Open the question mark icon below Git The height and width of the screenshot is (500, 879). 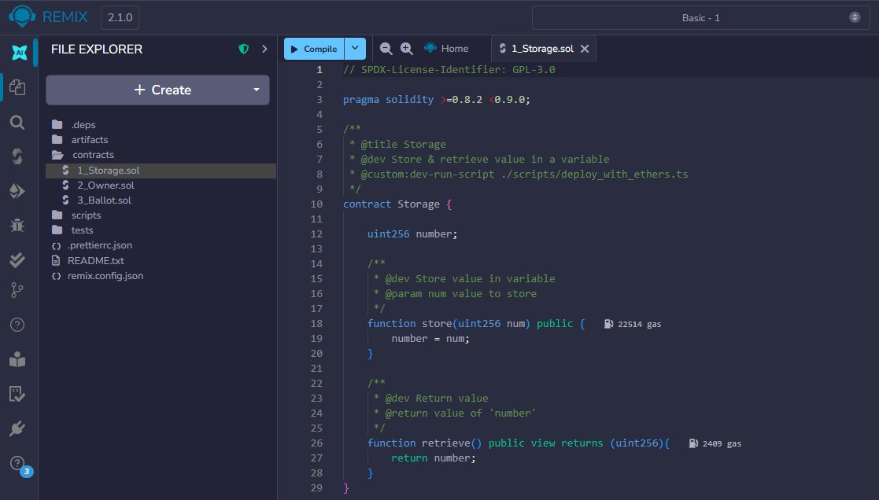(17, 325)
